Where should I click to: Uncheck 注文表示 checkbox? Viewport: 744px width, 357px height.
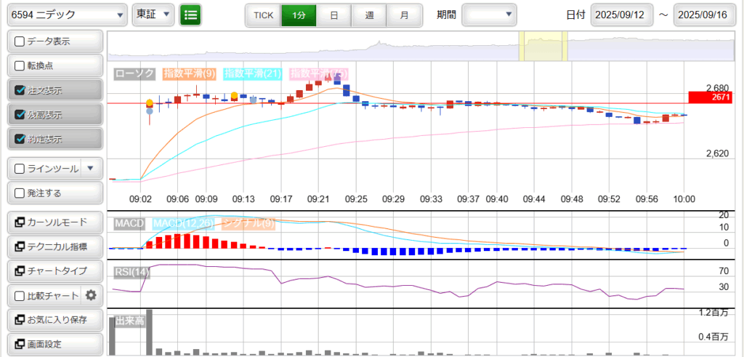[x=20, y=90]
